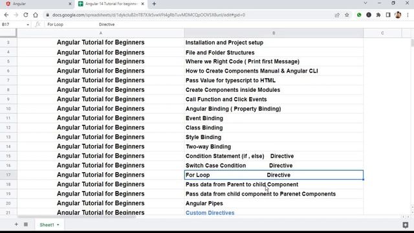Screen dimensions: 414x233
Task: Select cell "Switch Case Condition"
Action: pos(274,166)
